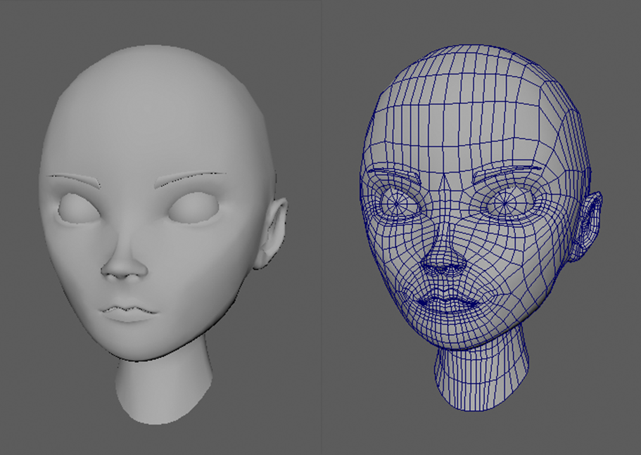Click the wireframe head's right eye pole

[504, 205]
